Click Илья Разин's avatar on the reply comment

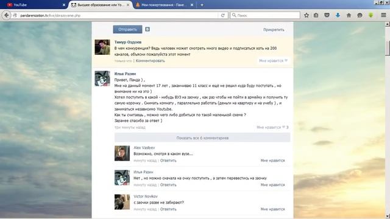122,178
